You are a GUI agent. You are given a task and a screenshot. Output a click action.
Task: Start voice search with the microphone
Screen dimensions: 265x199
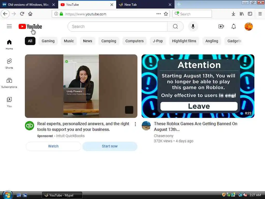[193, 26]
